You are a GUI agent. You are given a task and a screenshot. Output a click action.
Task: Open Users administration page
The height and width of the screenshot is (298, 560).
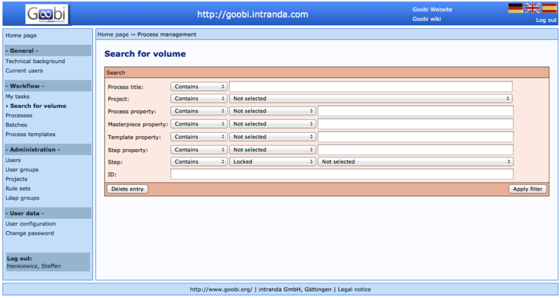point(13,160)
